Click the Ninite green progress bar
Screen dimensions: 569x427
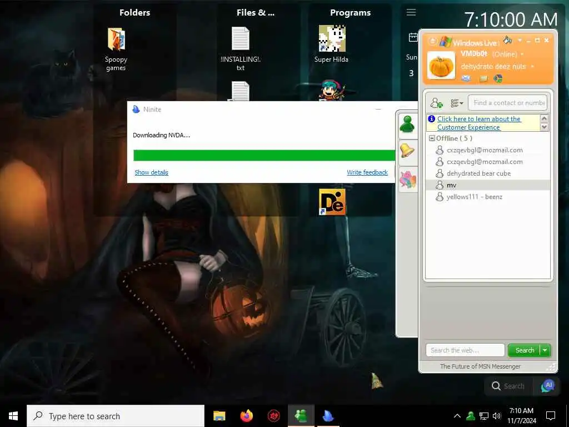pyautogui.click(x=264, y=156)
